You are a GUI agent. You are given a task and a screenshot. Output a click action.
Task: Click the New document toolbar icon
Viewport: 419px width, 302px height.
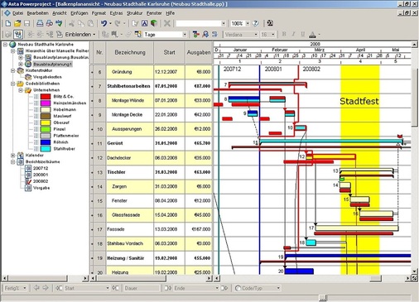point(8,23)
